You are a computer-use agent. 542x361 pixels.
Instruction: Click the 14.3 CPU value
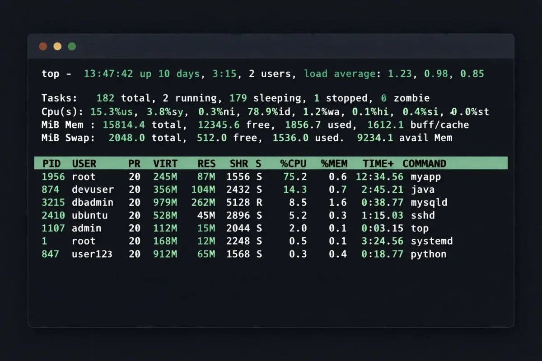click(x=295, y=190)
